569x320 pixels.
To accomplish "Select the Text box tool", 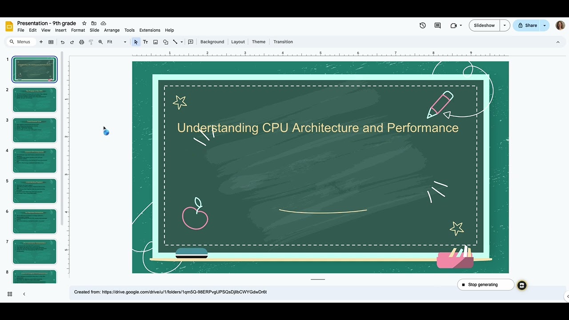I will pyautogui.click(x=145, y=42).
